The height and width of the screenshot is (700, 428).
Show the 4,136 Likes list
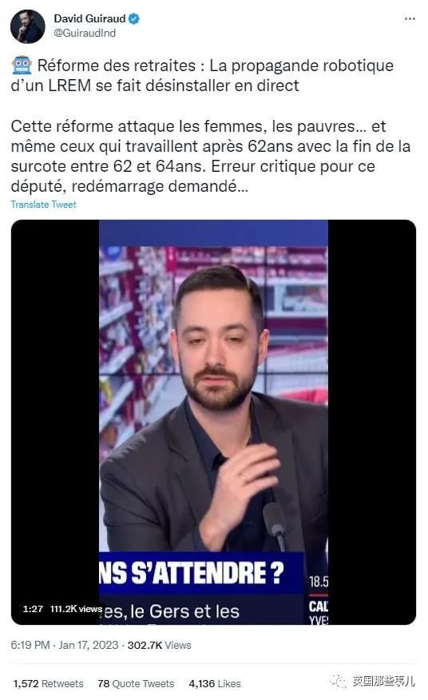coord(215,683)
